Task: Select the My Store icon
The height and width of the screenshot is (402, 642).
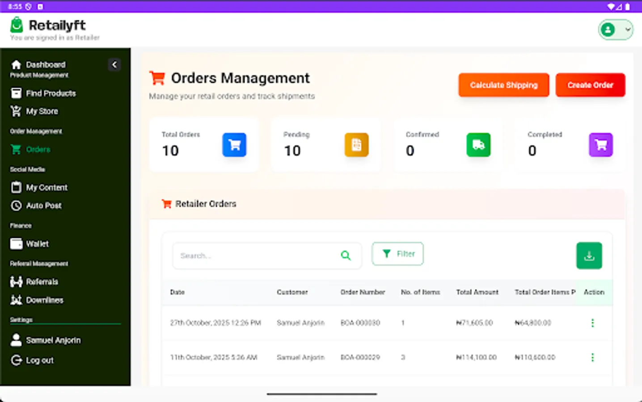Action: point(16,111)
